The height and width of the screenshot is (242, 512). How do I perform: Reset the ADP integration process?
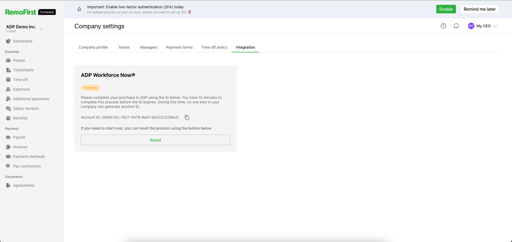point(156,140)
